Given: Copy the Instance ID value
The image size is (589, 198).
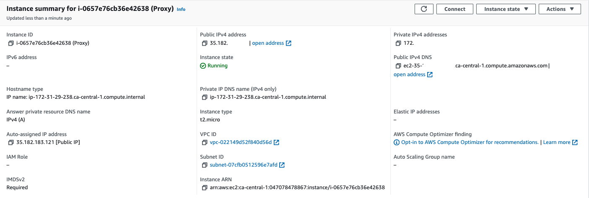Looking at the screenshot, I should point(11,43).
